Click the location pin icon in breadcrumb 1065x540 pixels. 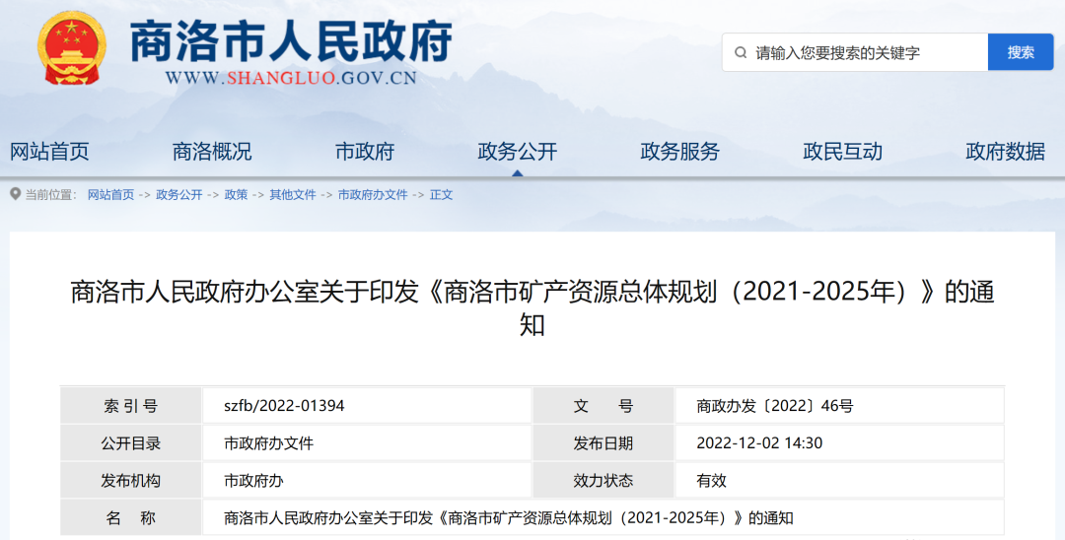pyautogui.click(x=15, y=194)
